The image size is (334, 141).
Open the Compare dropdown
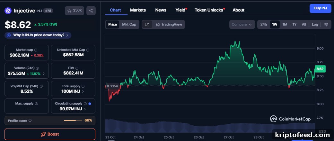242,24
